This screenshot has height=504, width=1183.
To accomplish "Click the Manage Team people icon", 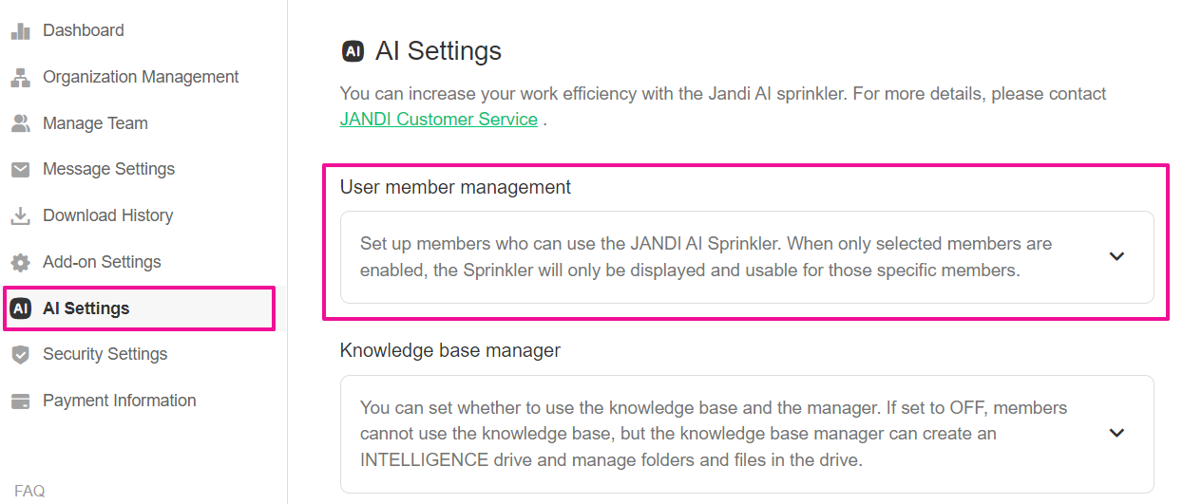I will [x=20, y=123].
